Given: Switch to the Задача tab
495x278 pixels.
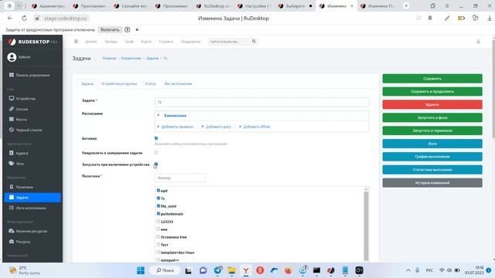Looking at the screenshot, I should coord(87,83).
